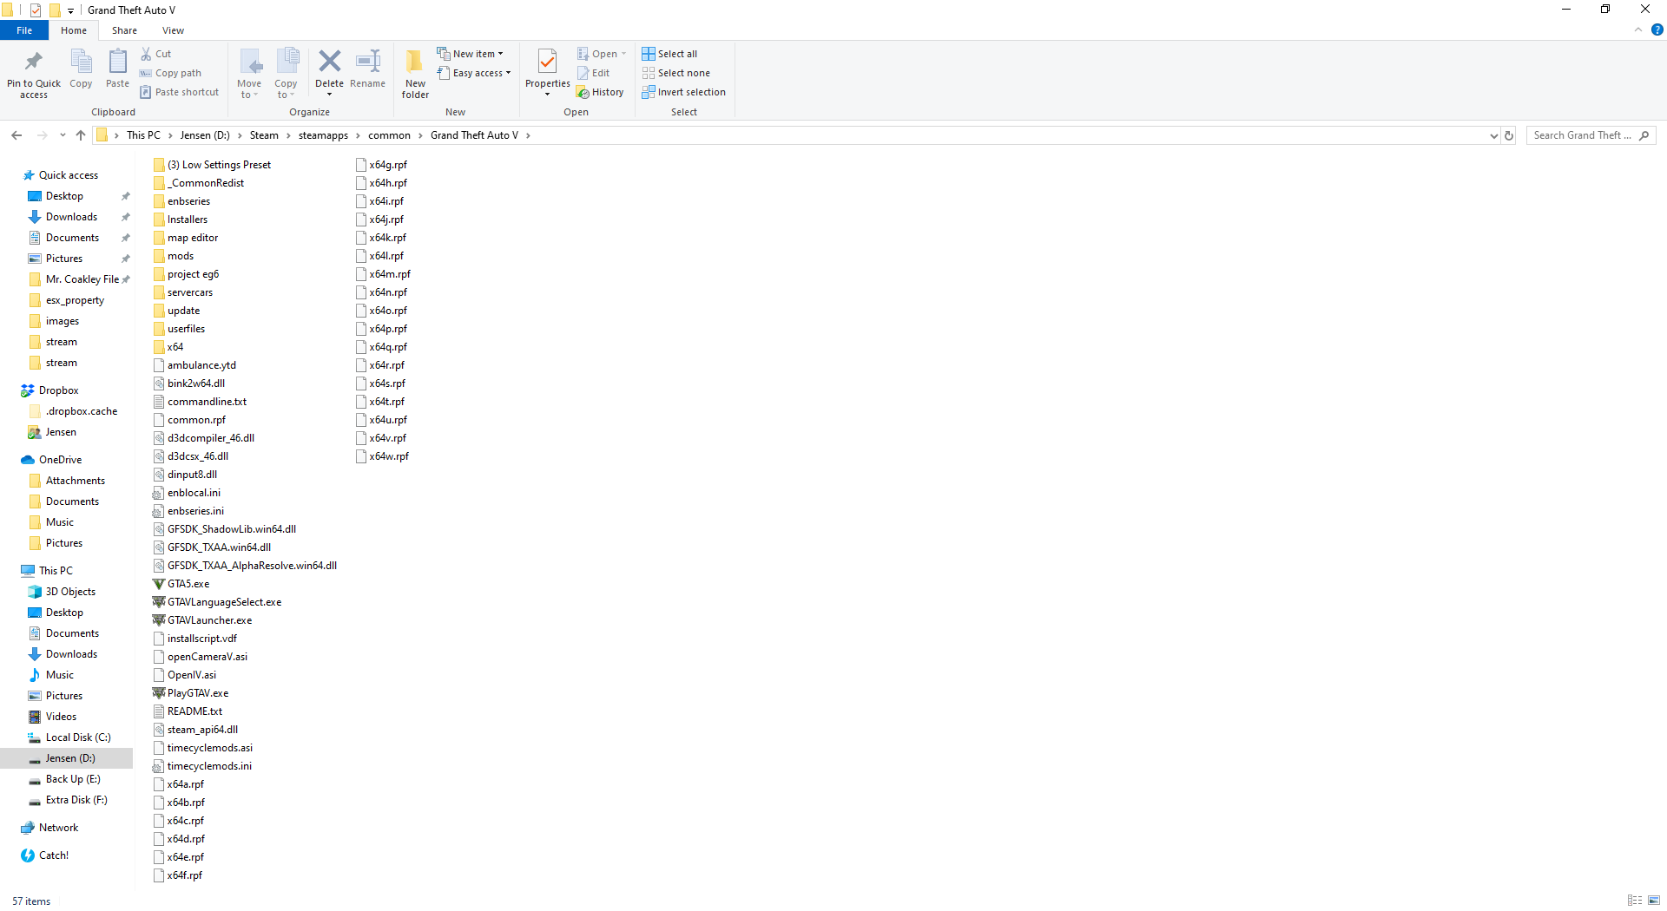Click the History button
Screen dimensions: 1667x911
tap(600, 92)
